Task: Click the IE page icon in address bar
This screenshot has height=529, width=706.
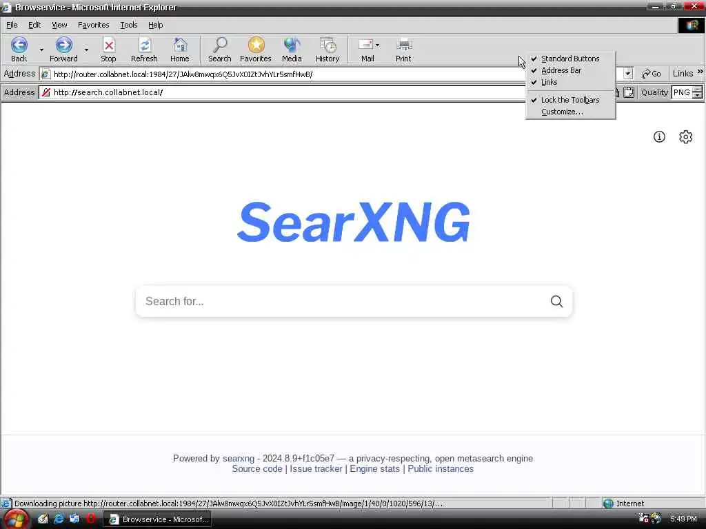Action: (x=46, y=74)
